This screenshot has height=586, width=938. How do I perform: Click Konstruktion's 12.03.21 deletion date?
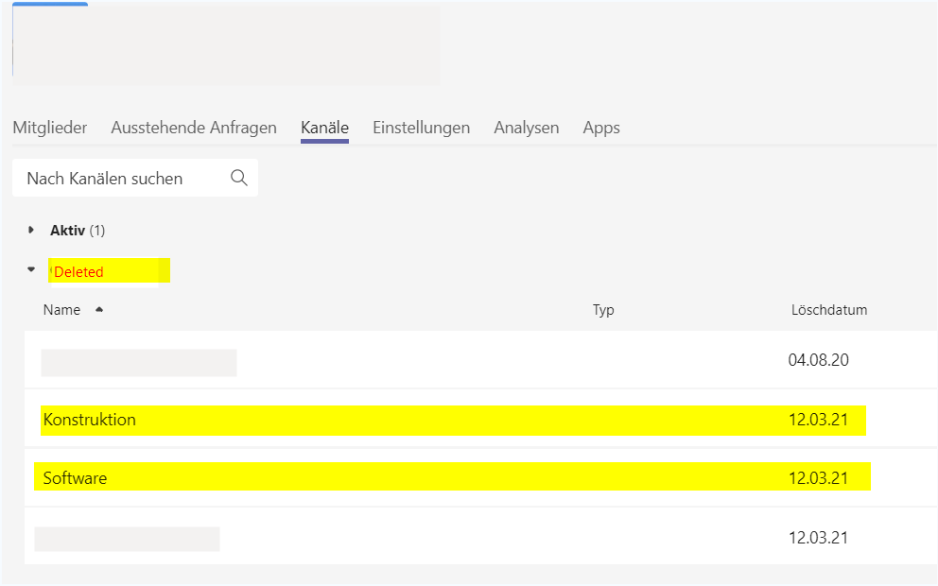coord(818,419)
